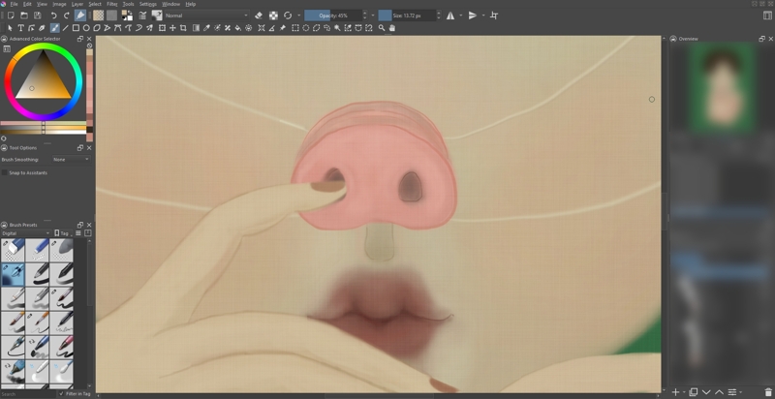The width and height of the screenshot is (775, 399).
Task: Undo the last action
Action: 53,15
